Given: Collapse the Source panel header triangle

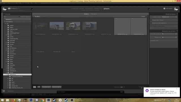Looking at the screenshot, I should (4, 14).
